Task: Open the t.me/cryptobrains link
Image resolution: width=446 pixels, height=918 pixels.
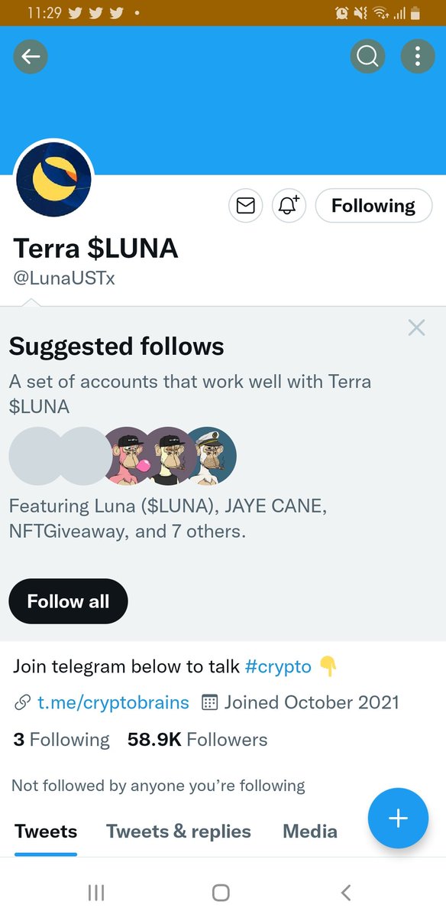Action: (113, 702)
